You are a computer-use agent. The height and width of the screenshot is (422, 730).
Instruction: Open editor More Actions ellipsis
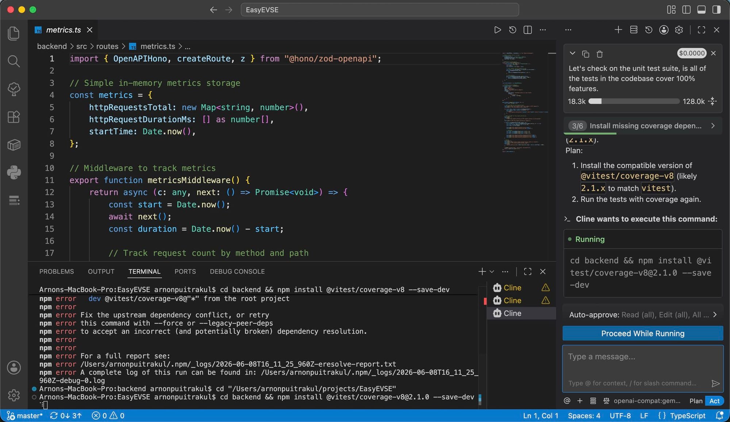coord(543,30)
